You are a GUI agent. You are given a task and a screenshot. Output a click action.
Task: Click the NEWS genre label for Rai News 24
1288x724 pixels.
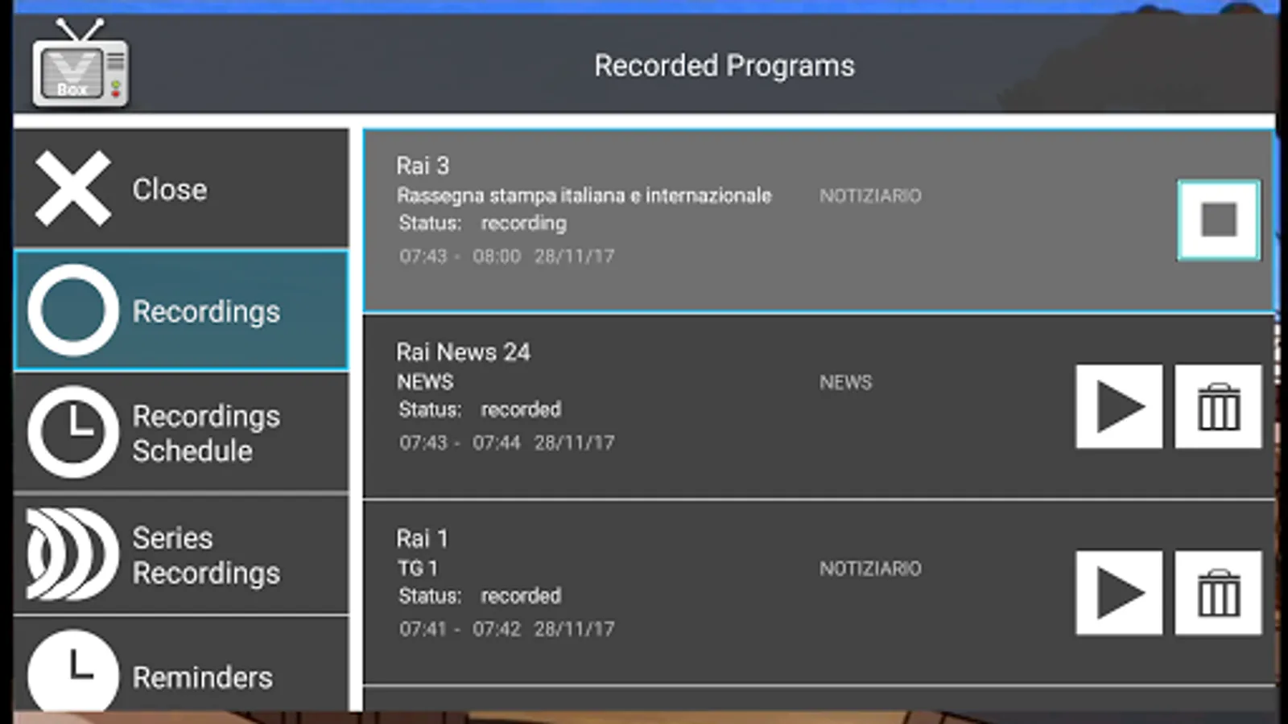pyautogui.click(x=845, y=382)
